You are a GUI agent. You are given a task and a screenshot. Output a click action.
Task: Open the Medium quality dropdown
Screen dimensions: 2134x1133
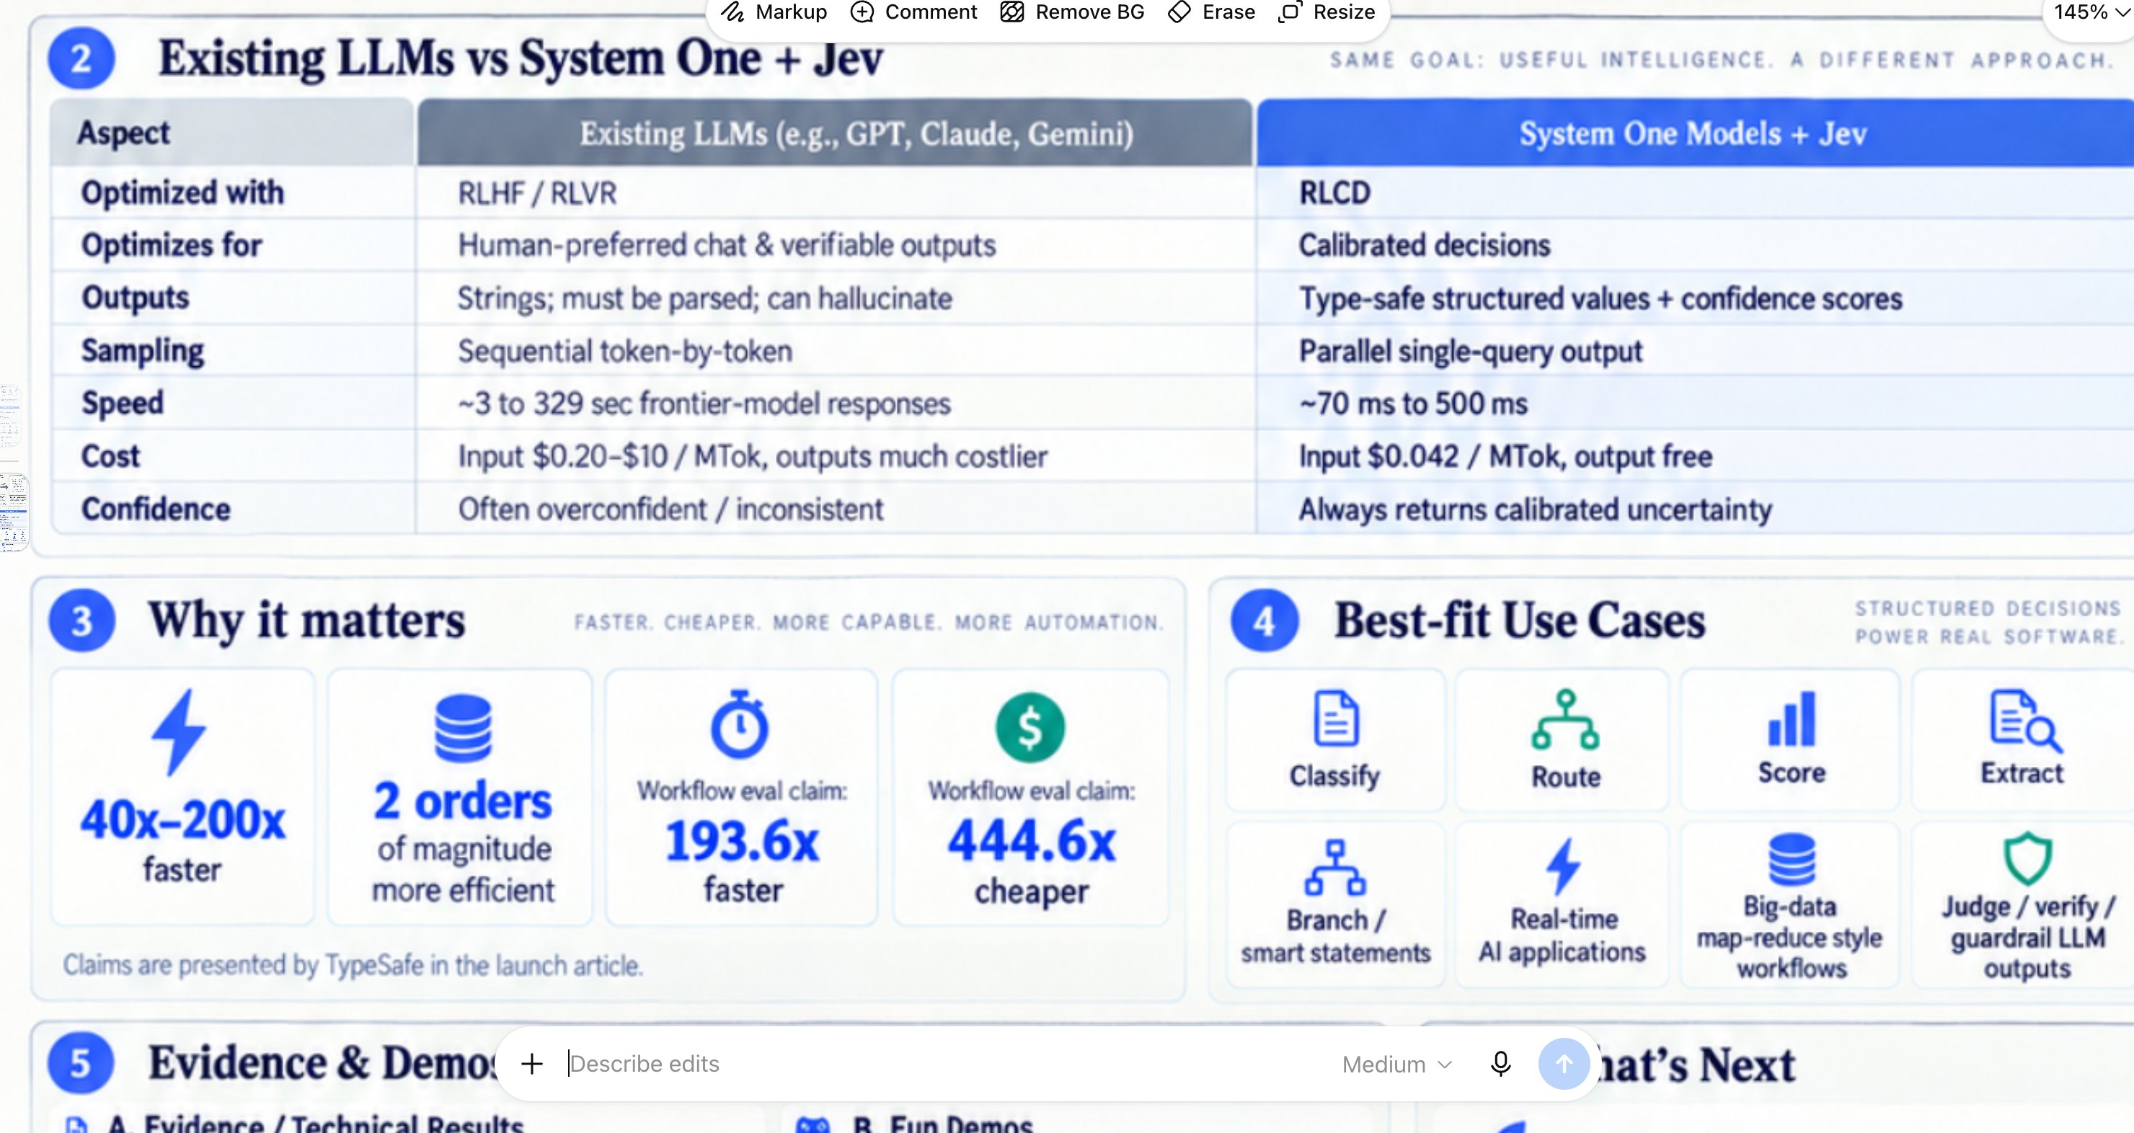pyautogui.click(x=1396, y=1065)
